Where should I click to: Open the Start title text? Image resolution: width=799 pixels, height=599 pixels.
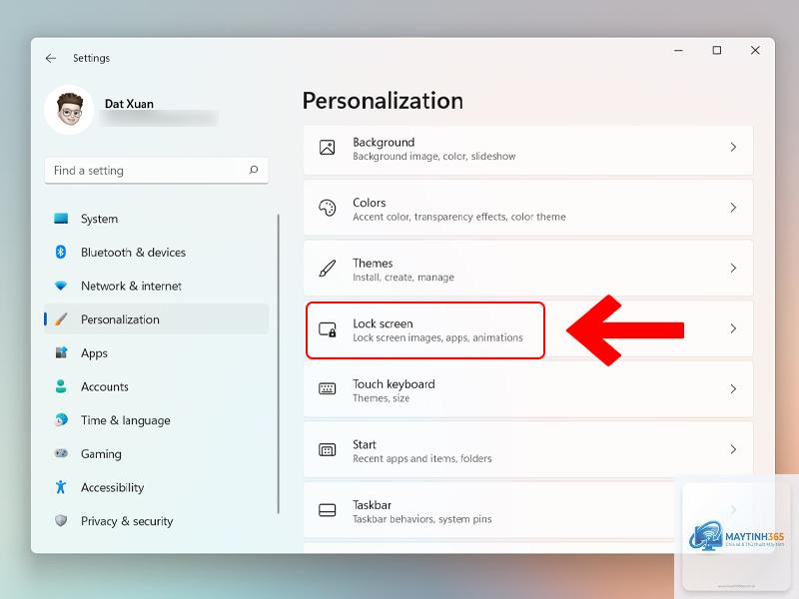click(365, 444)
